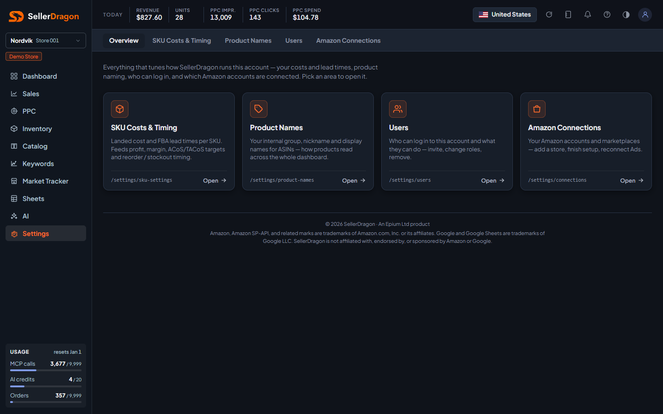Expand the Nordvik Store 001 selector

click(x=46, y=40)
